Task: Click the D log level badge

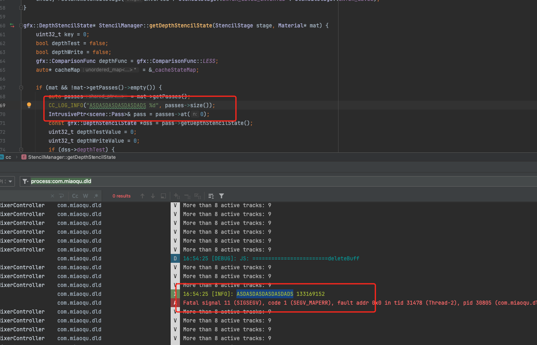Action: point(175,258)
